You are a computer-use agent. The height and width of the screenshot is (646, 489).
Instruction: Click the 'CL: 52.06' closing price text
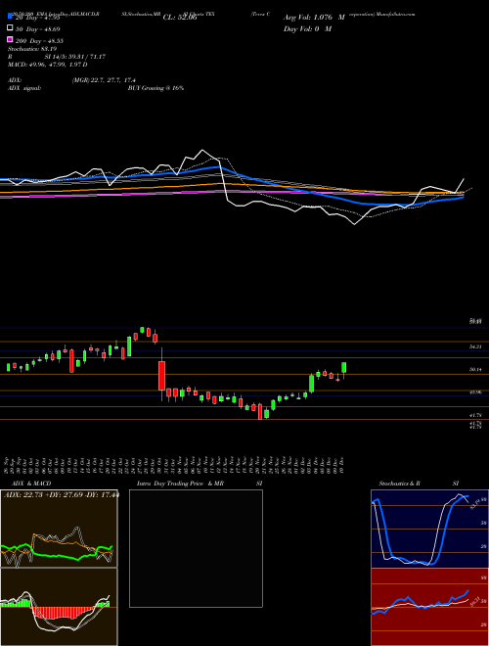point(180,18)
